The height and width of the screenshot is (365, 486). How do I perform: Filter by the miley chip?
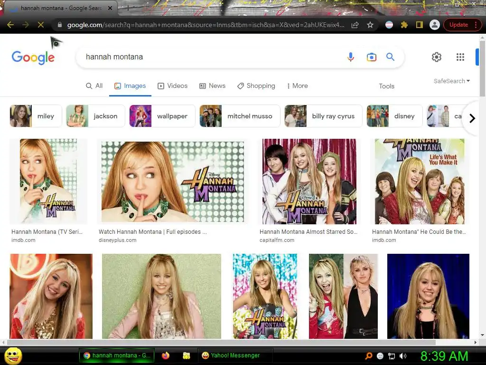click(x=36, y=116)
